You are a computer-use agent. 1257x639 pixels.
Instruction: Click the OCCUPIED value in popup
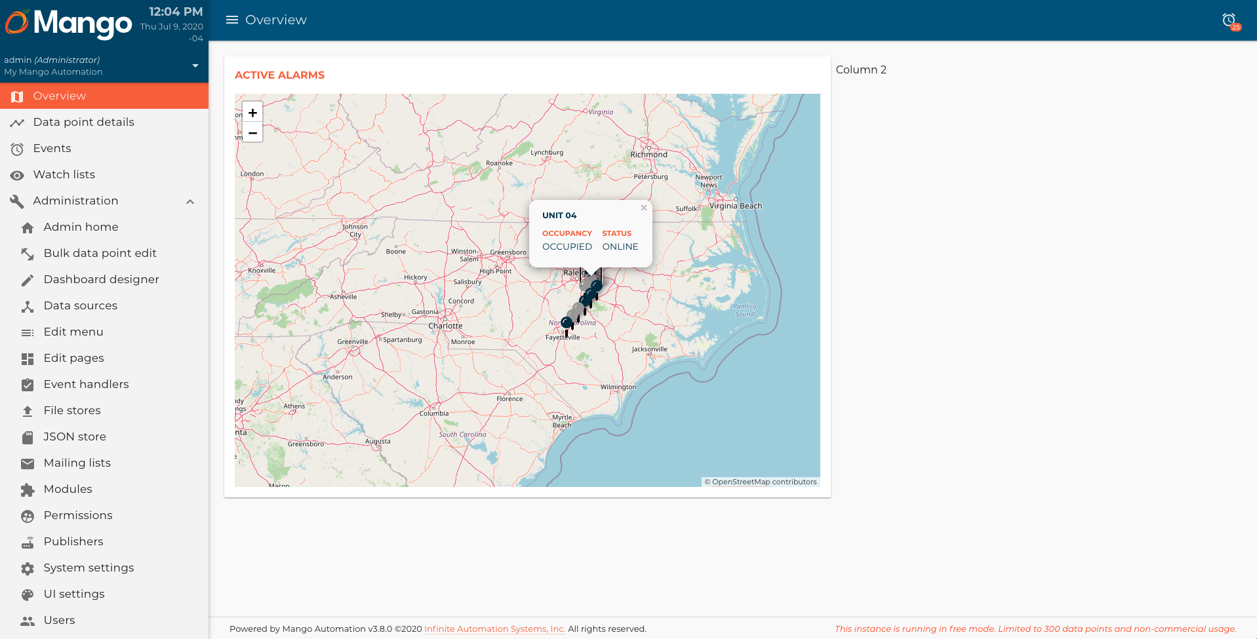click(567, 246)
